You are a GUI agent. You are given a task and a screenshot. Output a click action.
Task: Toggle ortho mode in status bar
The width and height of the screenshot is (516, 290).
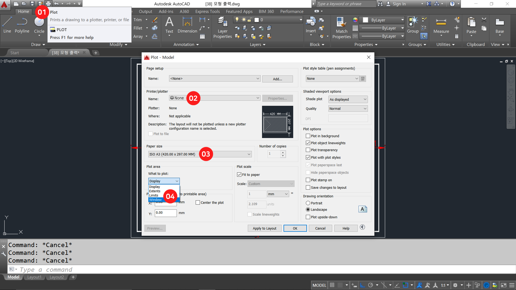(362, 285)
